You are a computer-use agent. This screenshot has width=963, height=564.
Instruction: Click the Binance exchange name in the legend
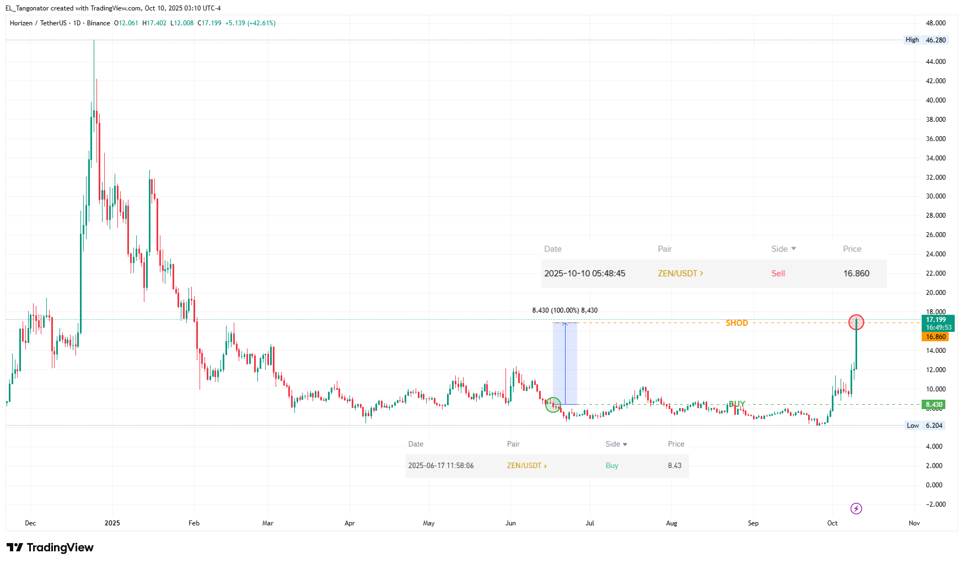(99, 23)
